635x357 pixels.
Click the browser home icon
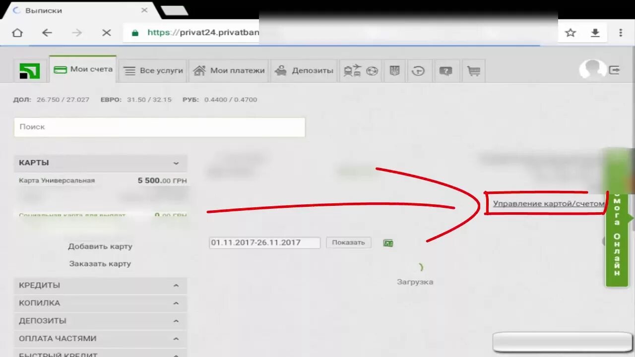pos(17,33)
